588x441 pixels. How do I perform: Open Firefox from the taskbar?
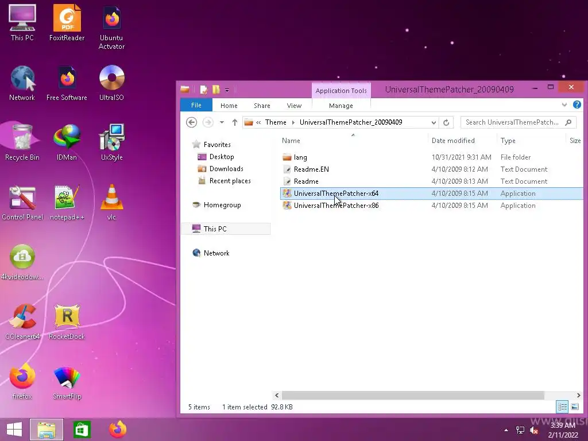click(117, 430)
